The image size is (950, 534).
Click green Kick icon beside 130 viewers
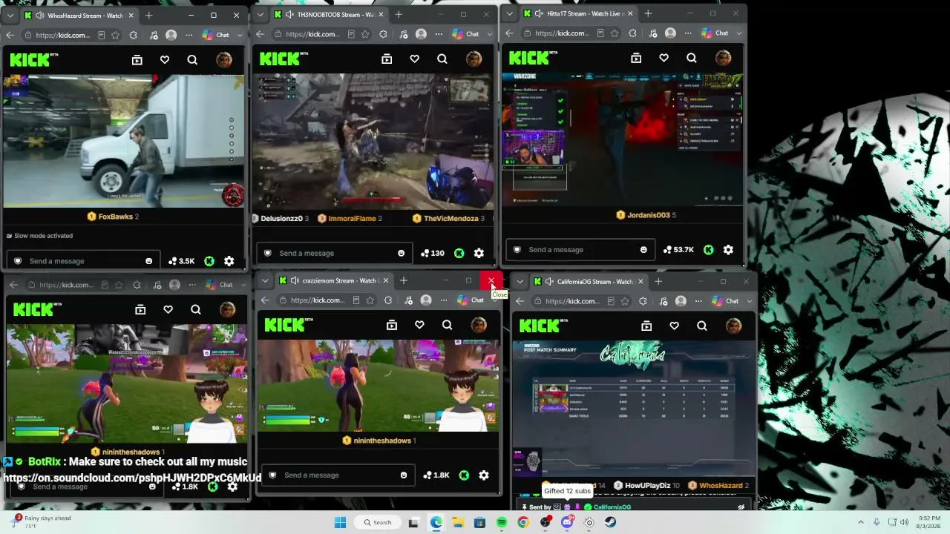(459, 253)
